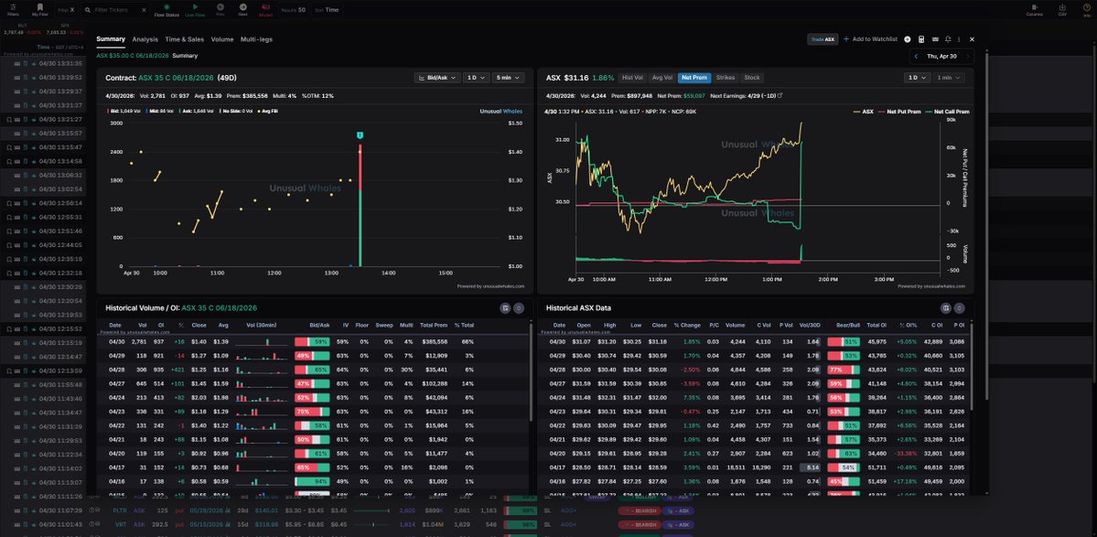Select the Net Prem chart option
Screen dimensions: 1097x537
694,78
